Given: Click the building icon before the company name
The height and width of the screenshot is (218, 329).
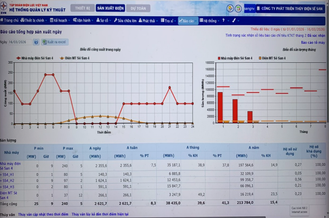Looking at the screenshot, I should [258, 8].
